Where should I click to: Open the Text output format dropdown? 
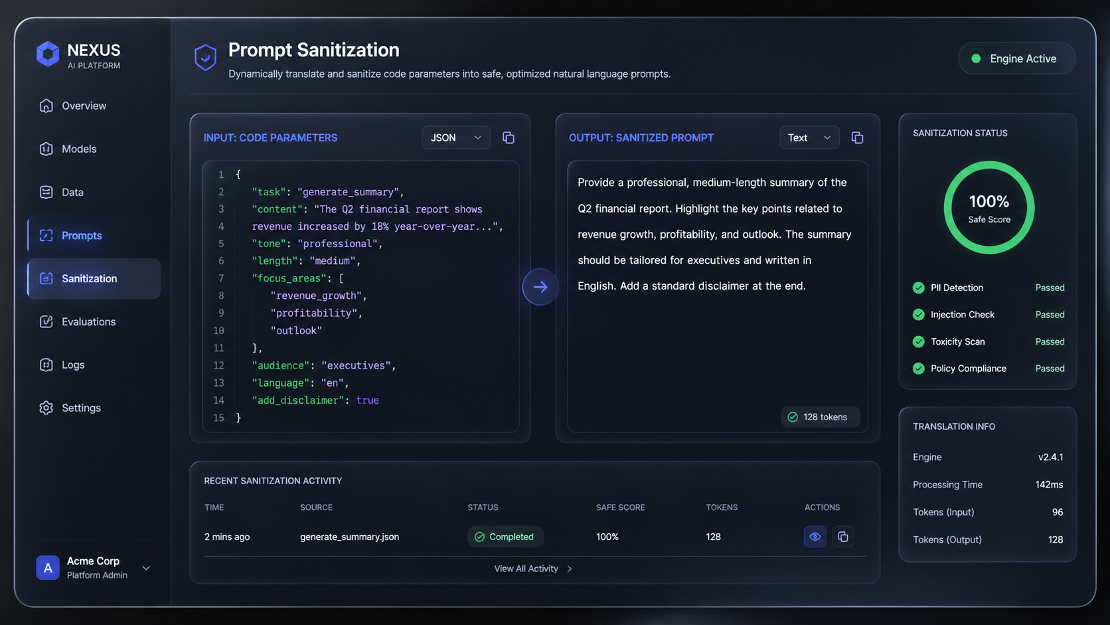(x=809, y=137)
